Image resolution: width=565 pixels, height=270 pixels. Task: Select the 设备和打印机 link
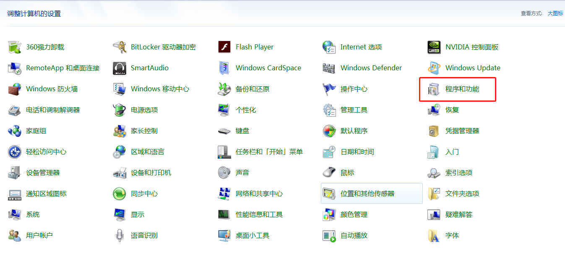coord(151,173)
